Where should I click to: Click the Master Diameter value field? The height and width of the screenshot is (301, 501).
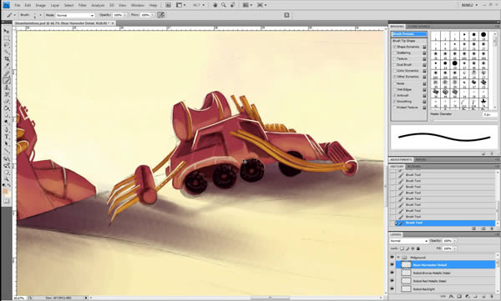(490, 114)
